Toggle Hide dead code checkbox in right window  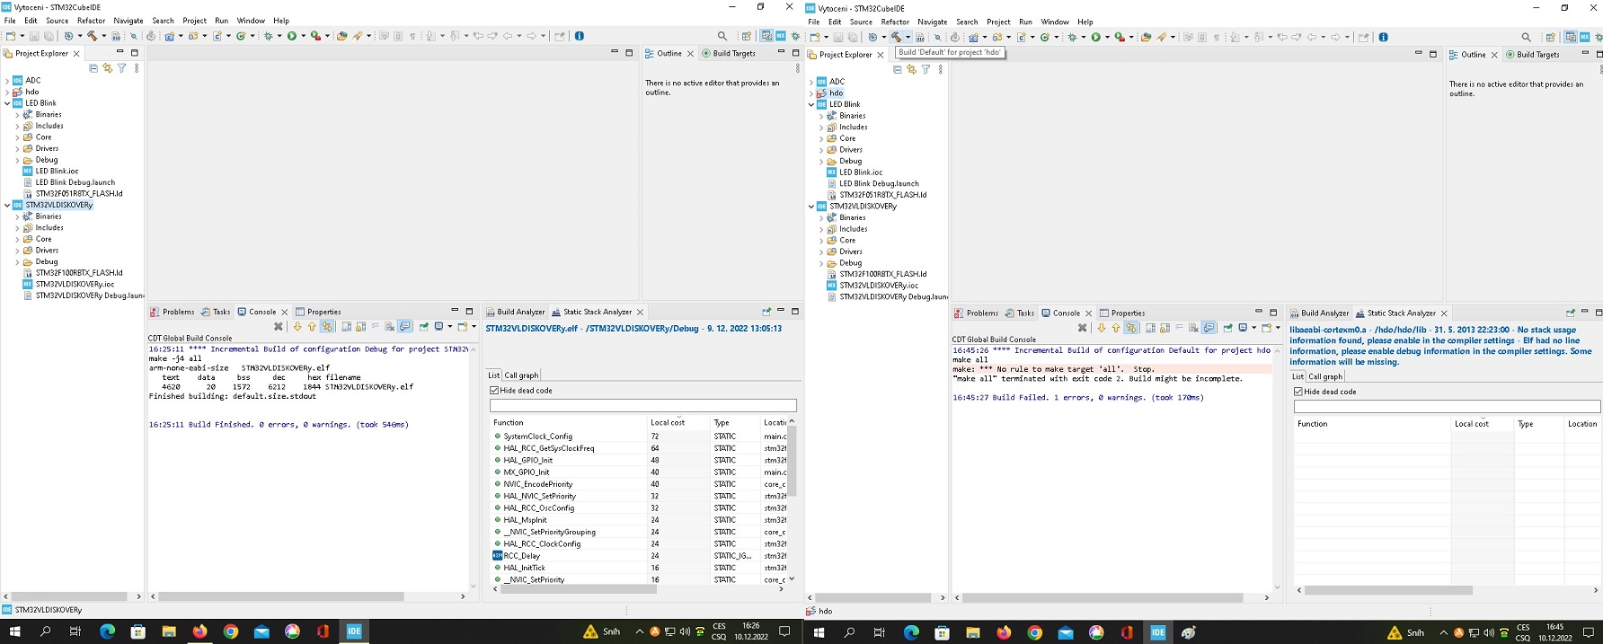pyautogui.click(x=1298, y=392)
